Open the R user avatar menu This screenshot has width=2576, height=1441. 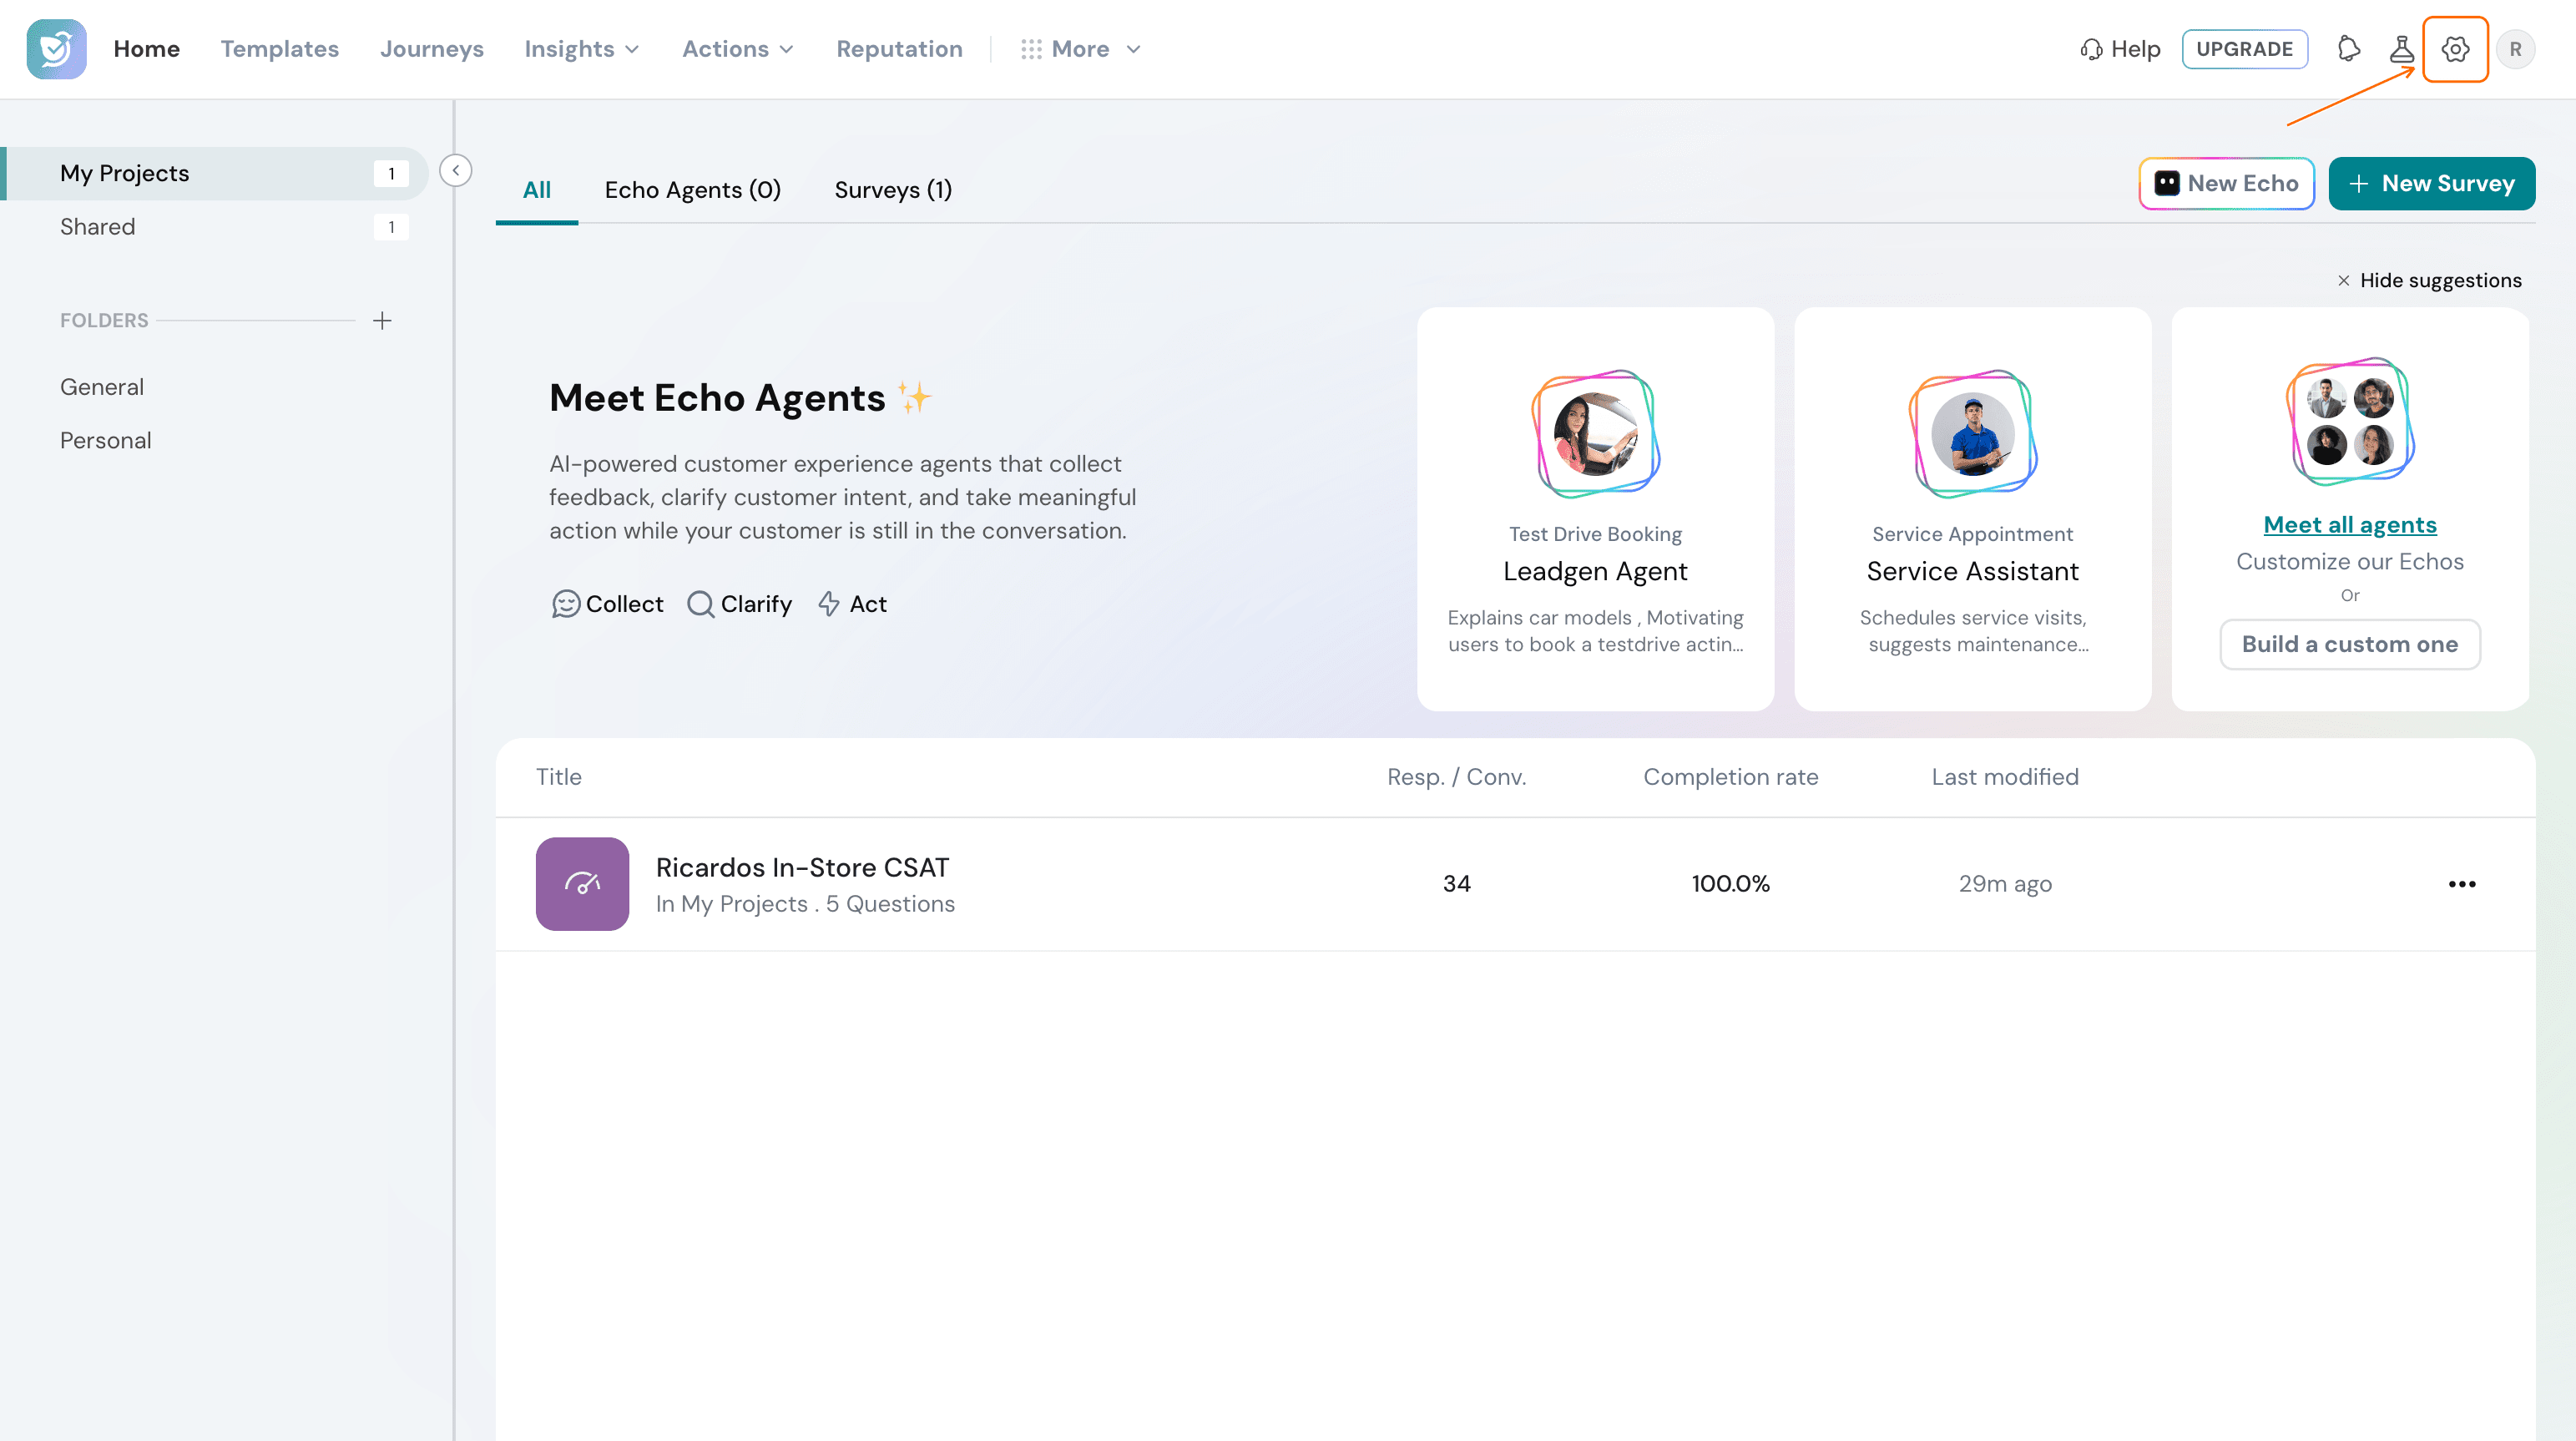(2514, 49)
